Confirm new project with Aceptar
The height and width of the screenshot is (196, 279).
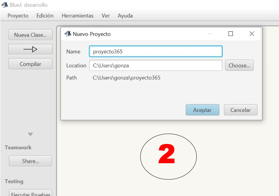tap(202, 110)
